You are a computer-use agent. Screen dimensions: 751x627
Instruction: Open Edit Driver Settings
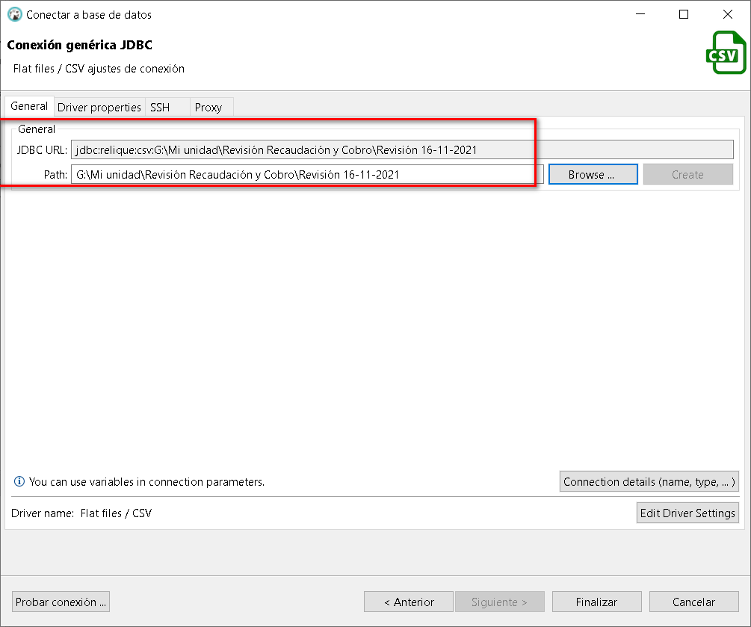point(687,513)
